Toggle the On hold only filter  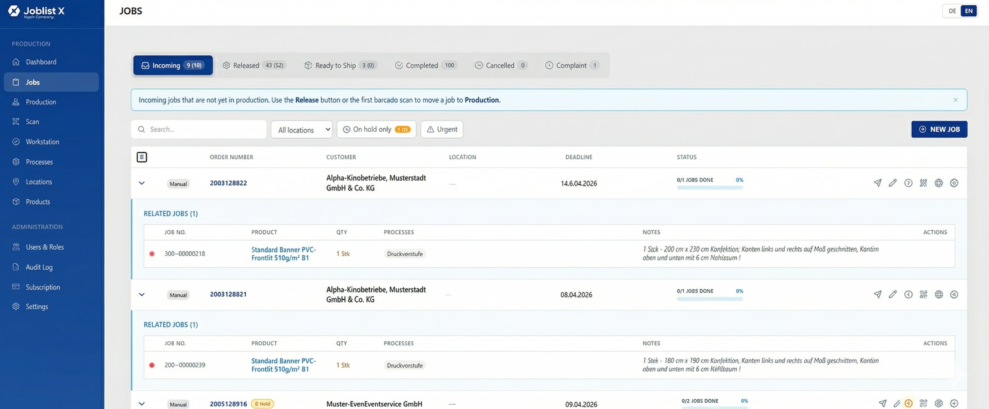click(x=376, y=130)
